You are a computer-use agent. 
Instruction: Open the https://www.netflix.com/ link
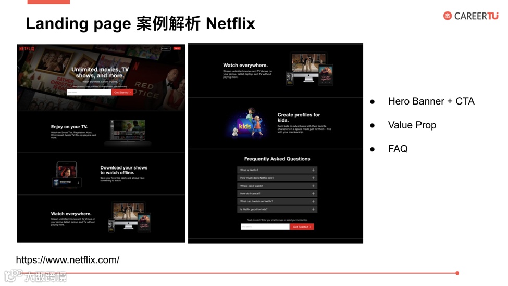coord(68,260)
